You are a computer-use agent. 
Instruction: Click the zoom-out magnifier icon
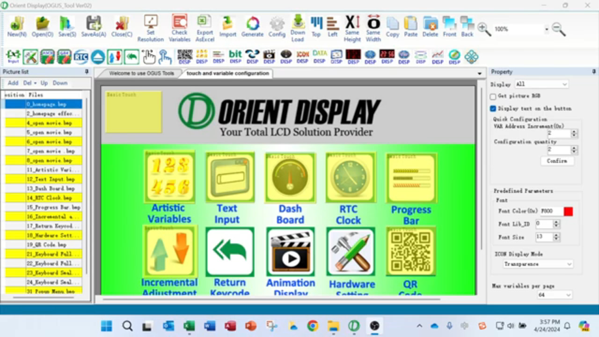click(x=558, y=29)
